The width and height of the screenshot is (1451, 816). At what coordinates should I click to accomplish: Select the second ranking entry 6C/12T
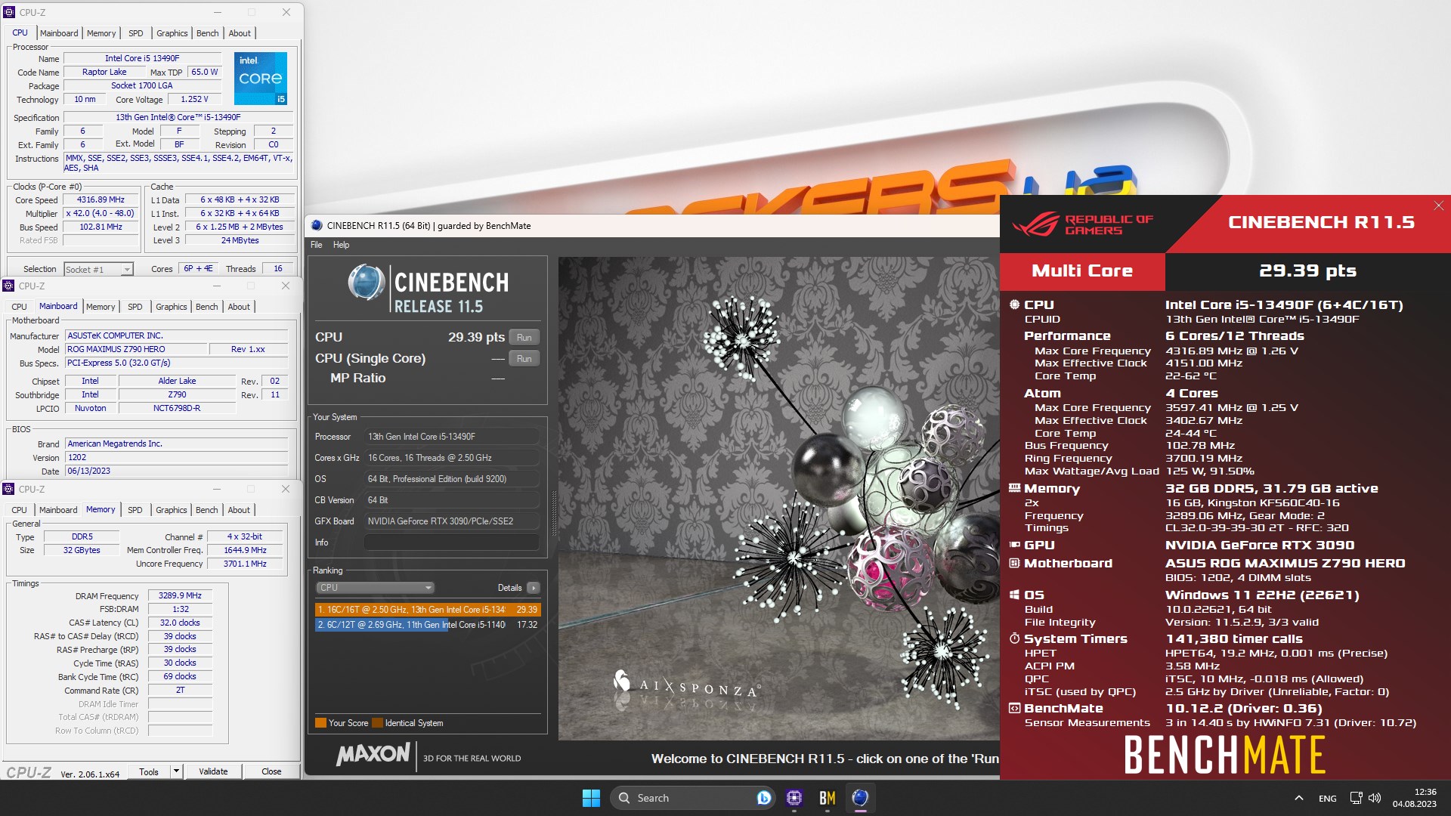point(428,625)
